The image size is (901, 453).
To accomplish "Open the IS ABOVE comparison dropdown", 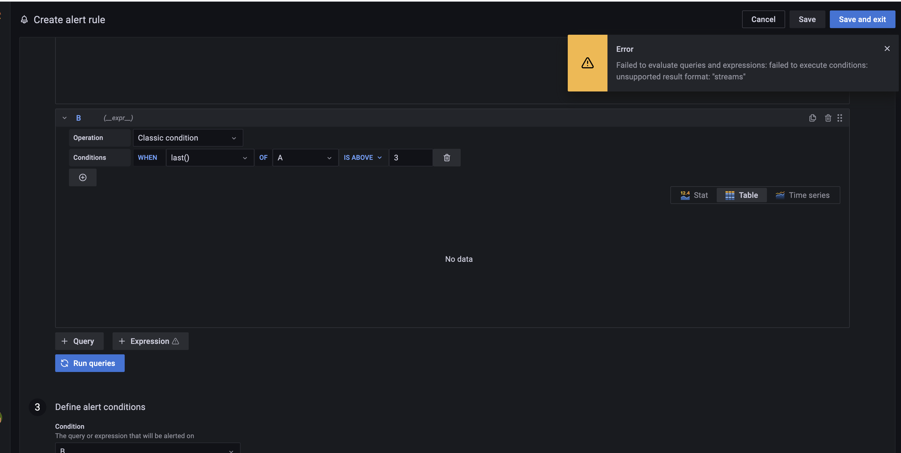I will (363, 158).
